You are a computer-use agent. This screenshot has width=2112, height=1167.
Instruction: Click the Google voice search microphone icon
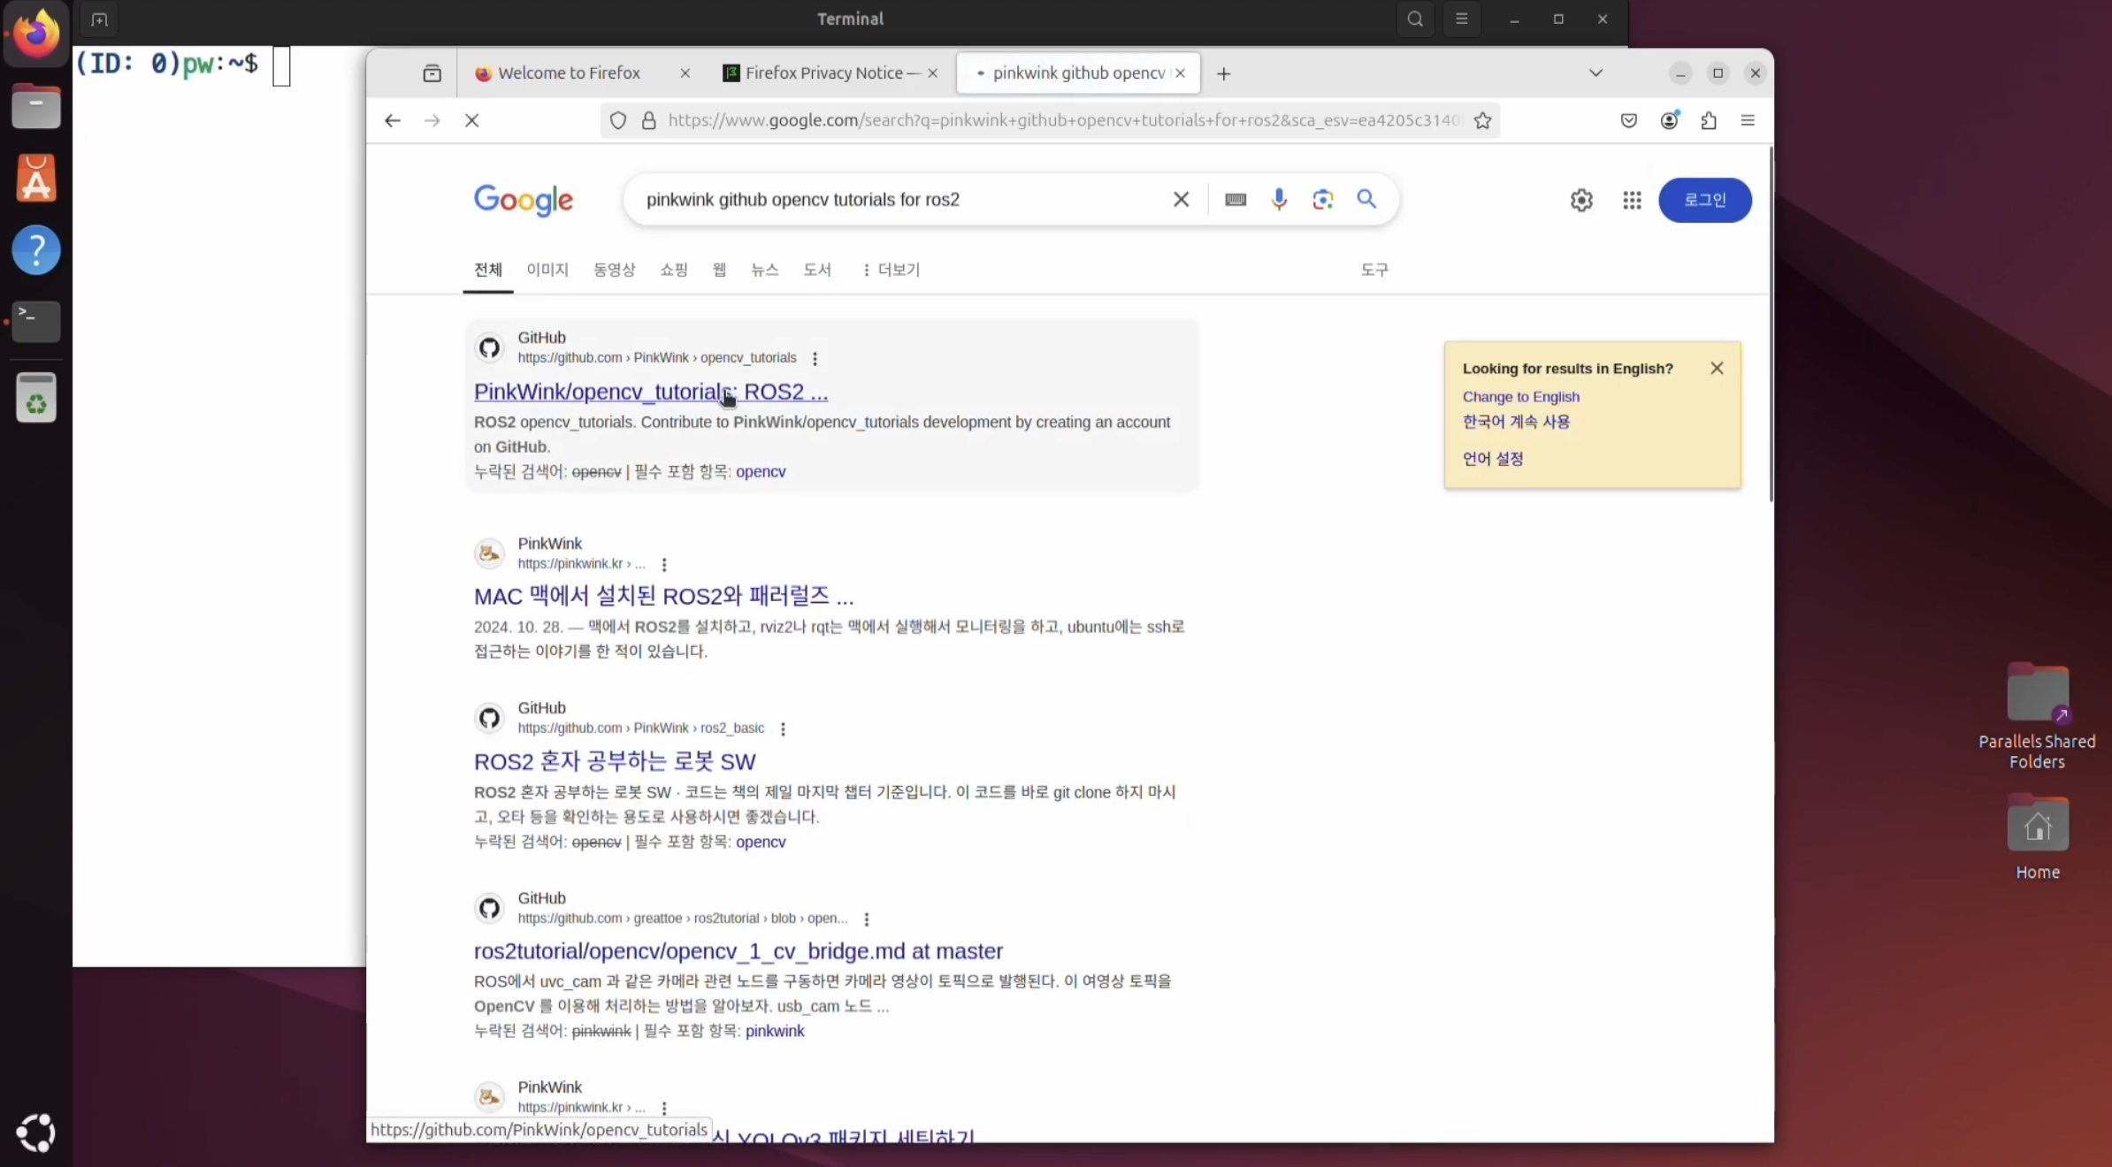[1279, 200]
